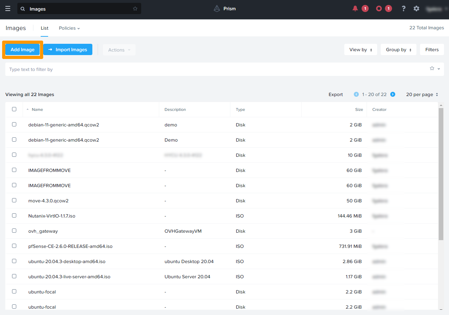The width and height of the screenshot is (449, 315).
Task: Click the Add Image button
Action: [x=22, y=49]
